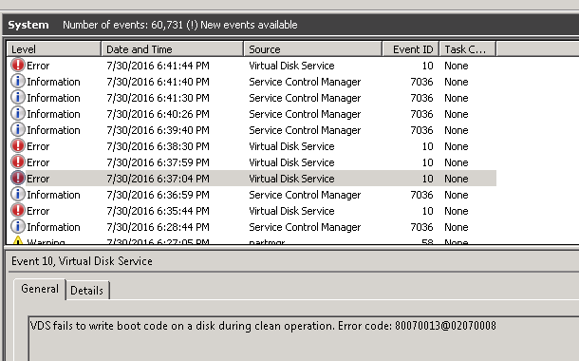The width and height of the screenshot is (579, 361).
Task: Click Virtual Disk Service source at 6:38:30 PM
Action: (291, 146)
